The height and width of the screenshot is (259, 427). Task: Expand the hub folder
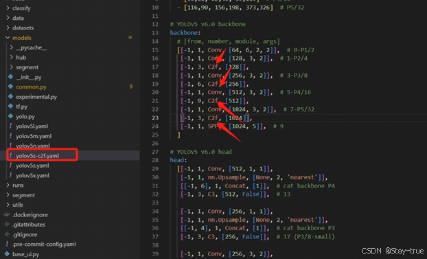pos(21,57)
